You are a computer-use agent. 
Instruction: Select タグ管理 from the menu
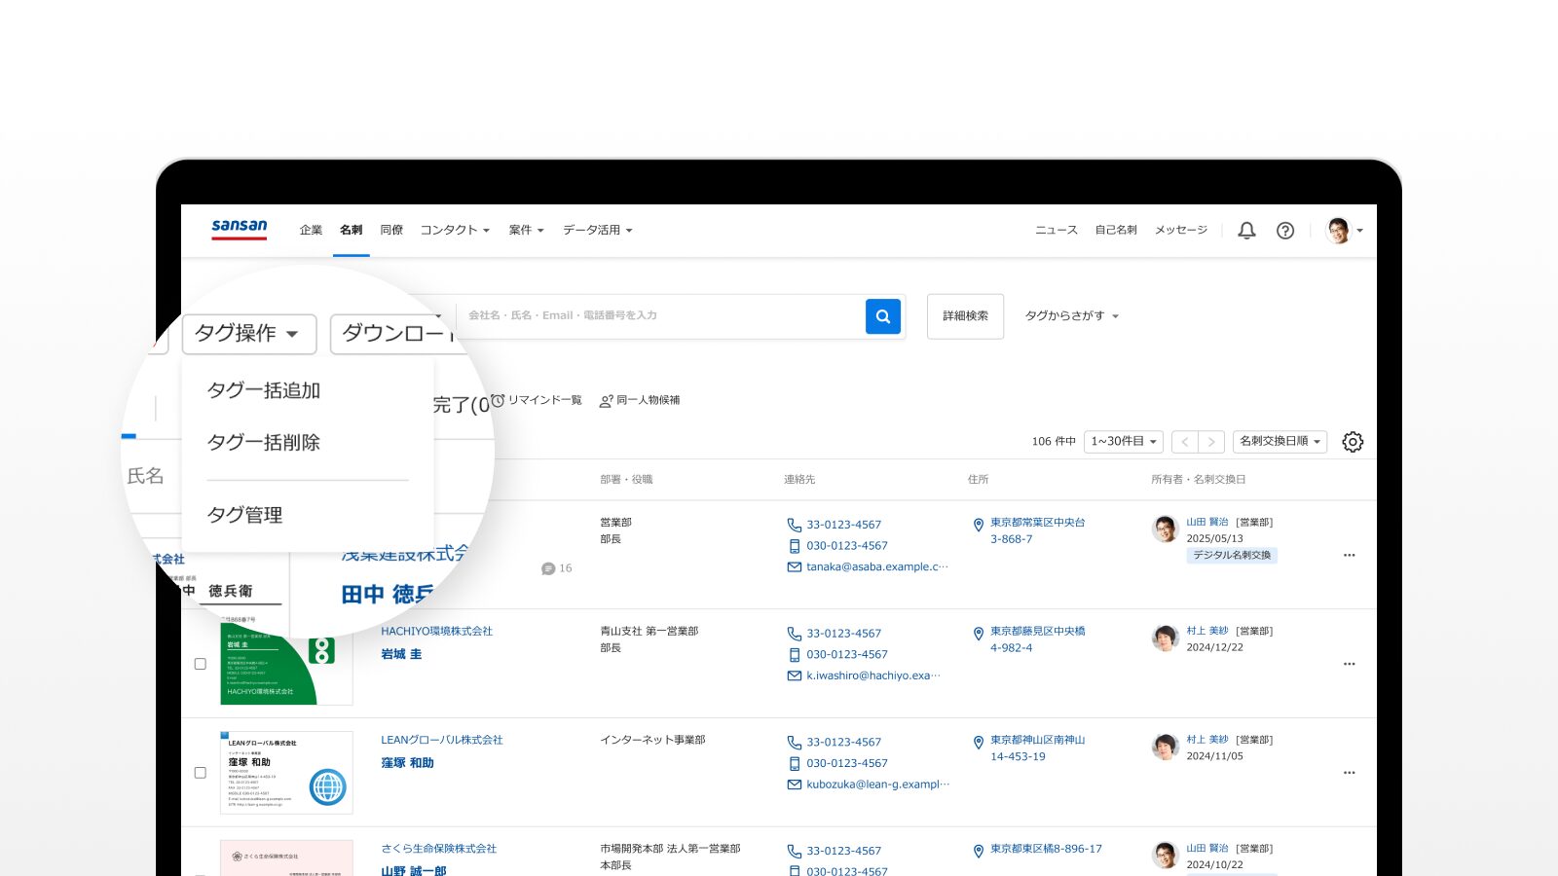(x=244, y=515)
